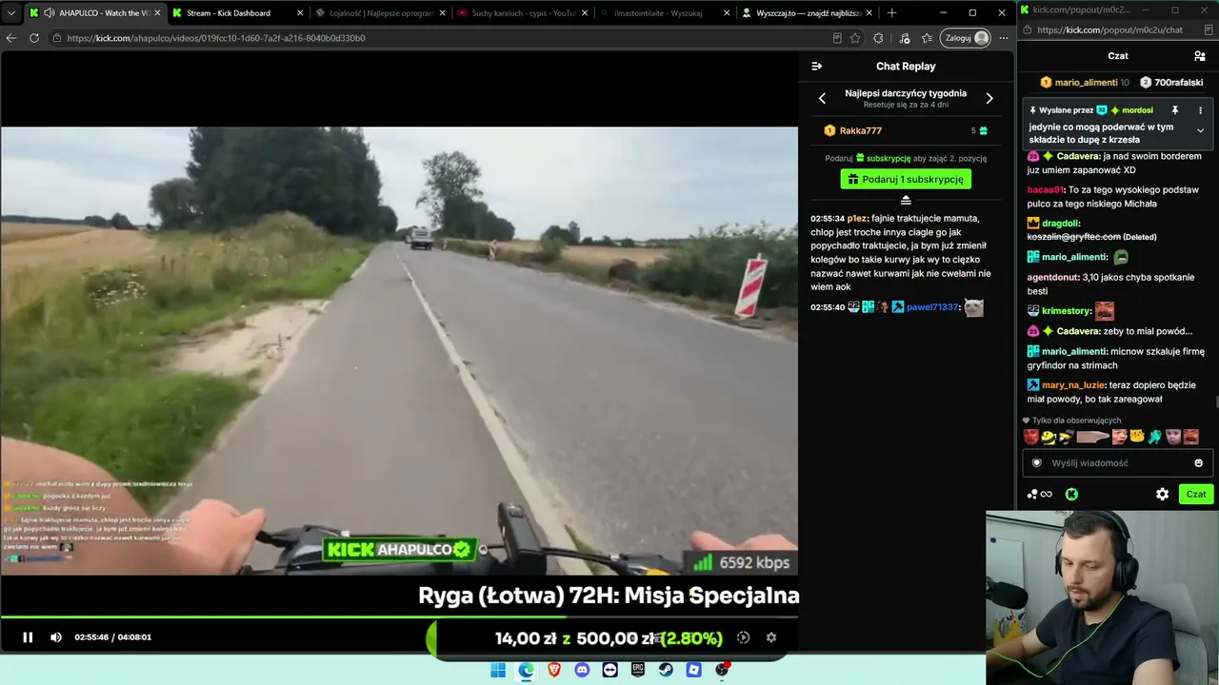Select the first follower-only emote
The image size is (1219, 685).
point(1031,437)
